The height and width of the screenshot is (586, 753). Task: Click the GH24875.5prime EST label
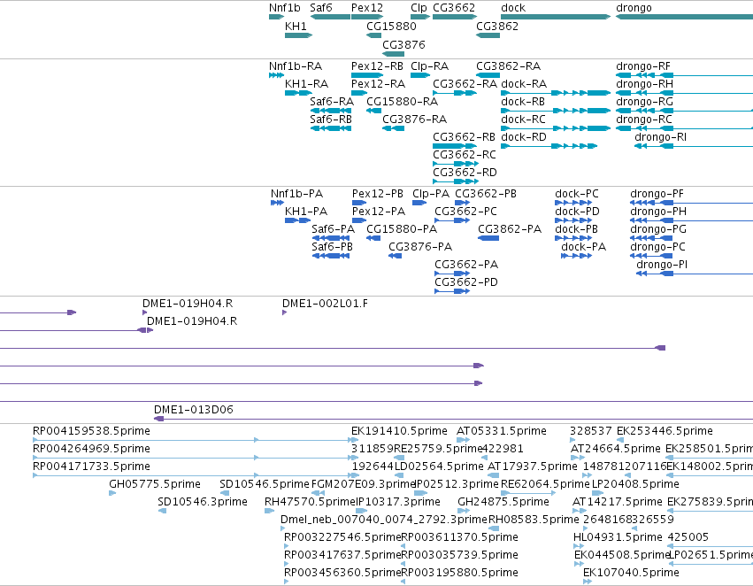pyautogui.click(x=503, y=502)
